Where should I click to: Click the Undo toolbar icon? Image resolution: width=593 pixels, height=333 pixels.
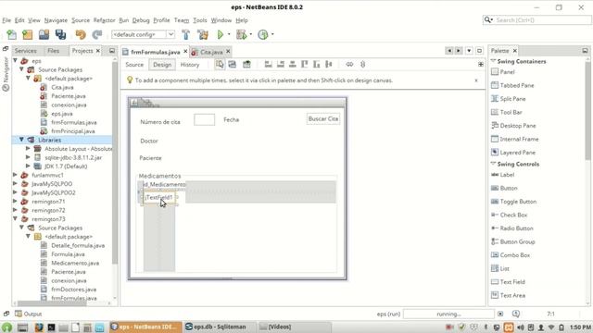[81, 35]
